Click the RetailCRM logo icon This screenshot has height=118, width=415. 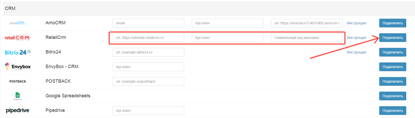click(18, 38)
